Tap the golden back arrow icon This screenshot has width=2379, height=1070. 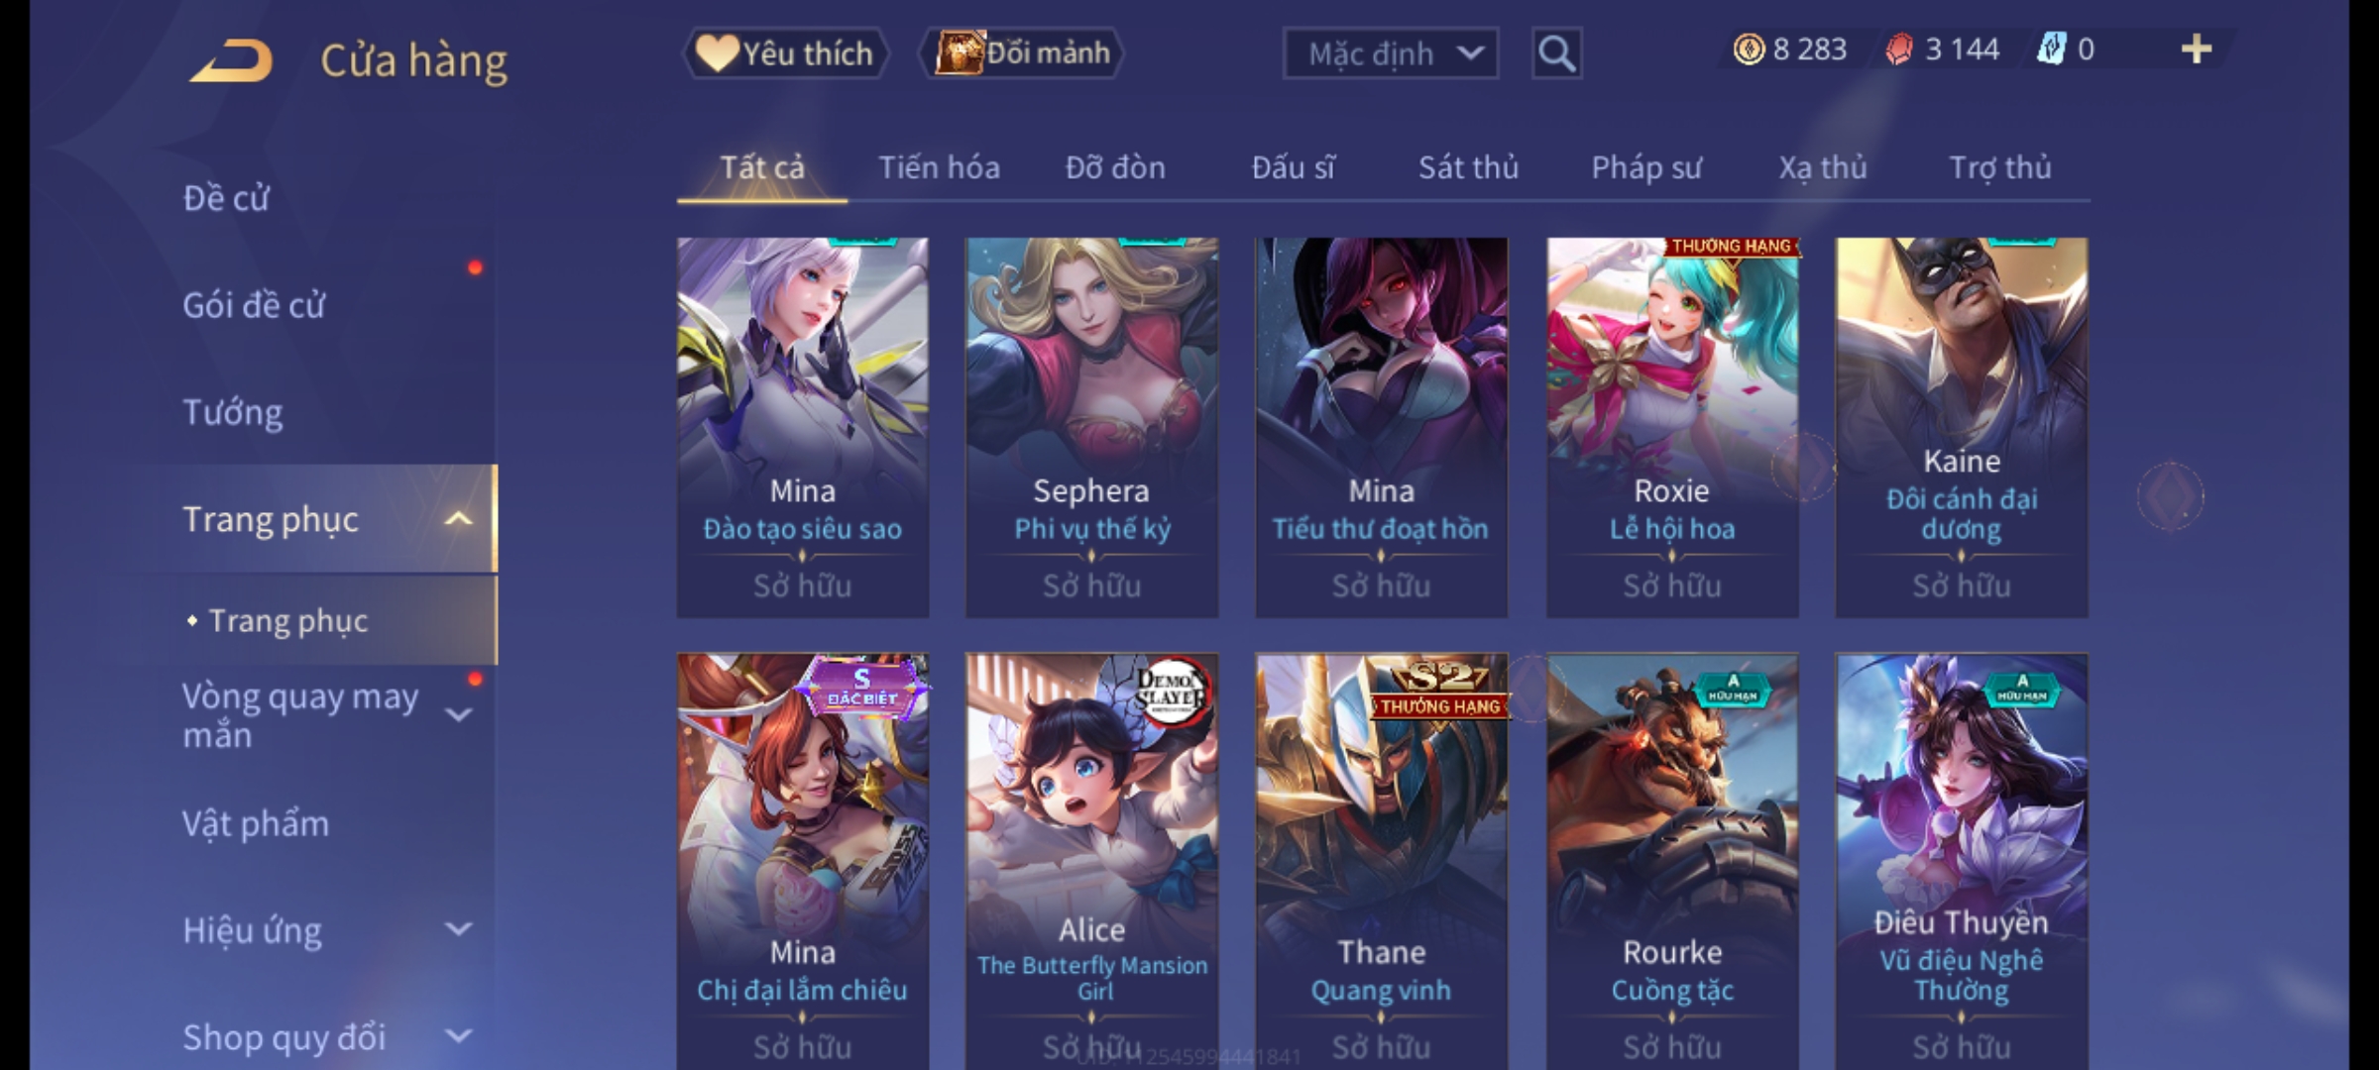coord(231,60)
